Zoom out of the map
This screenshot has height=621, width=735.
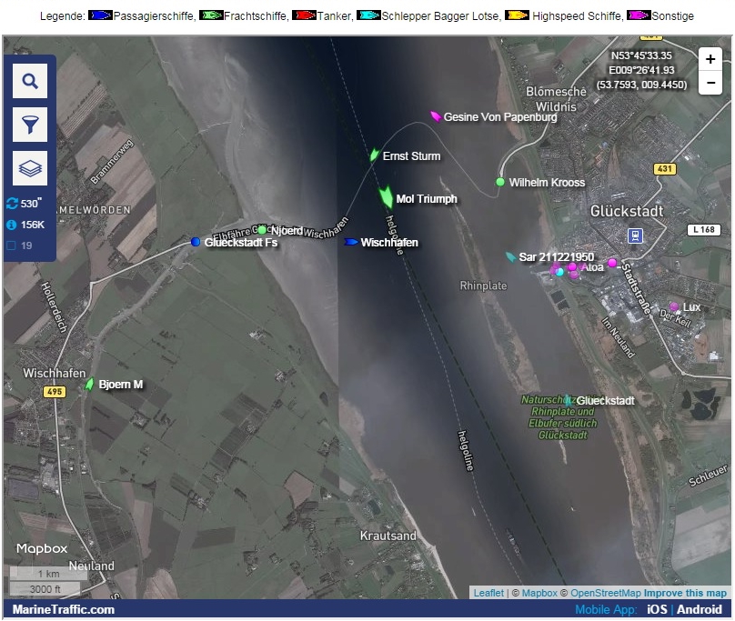pos(710,83)
